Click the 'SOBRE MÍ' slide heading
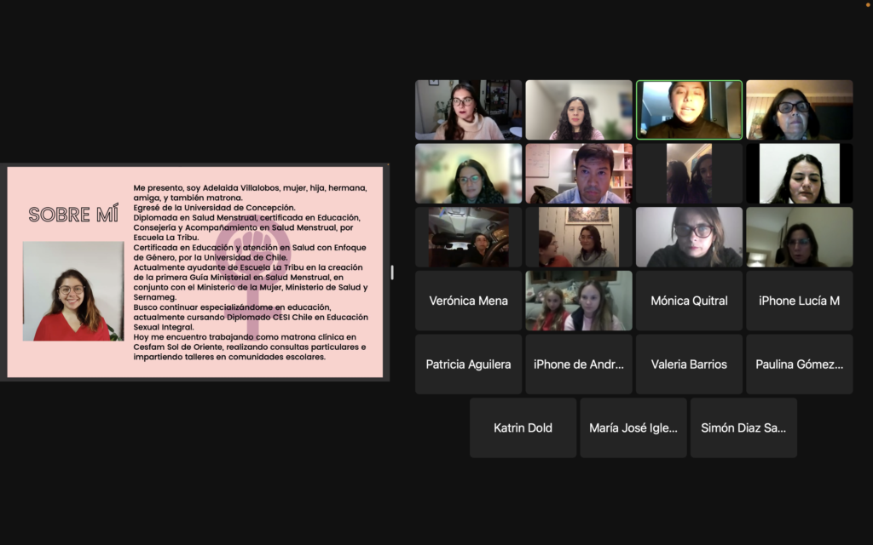 point(73,215)
